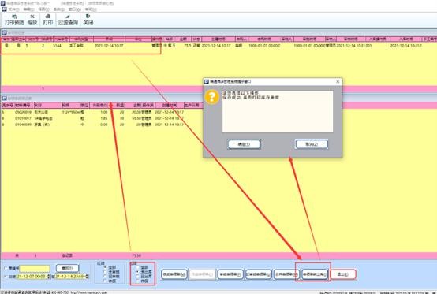Open the 文件 menu
Viewport: 437px width, 294px height.
[13, 9]
